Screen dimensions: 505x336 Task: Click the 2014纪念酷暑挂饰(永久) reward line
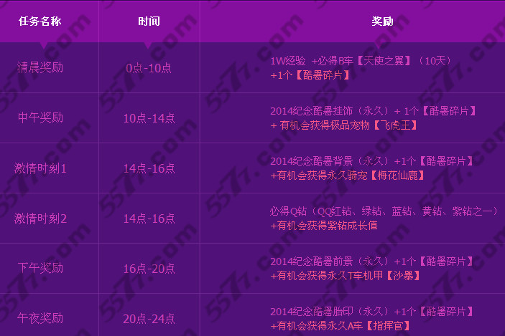point(374,111)
